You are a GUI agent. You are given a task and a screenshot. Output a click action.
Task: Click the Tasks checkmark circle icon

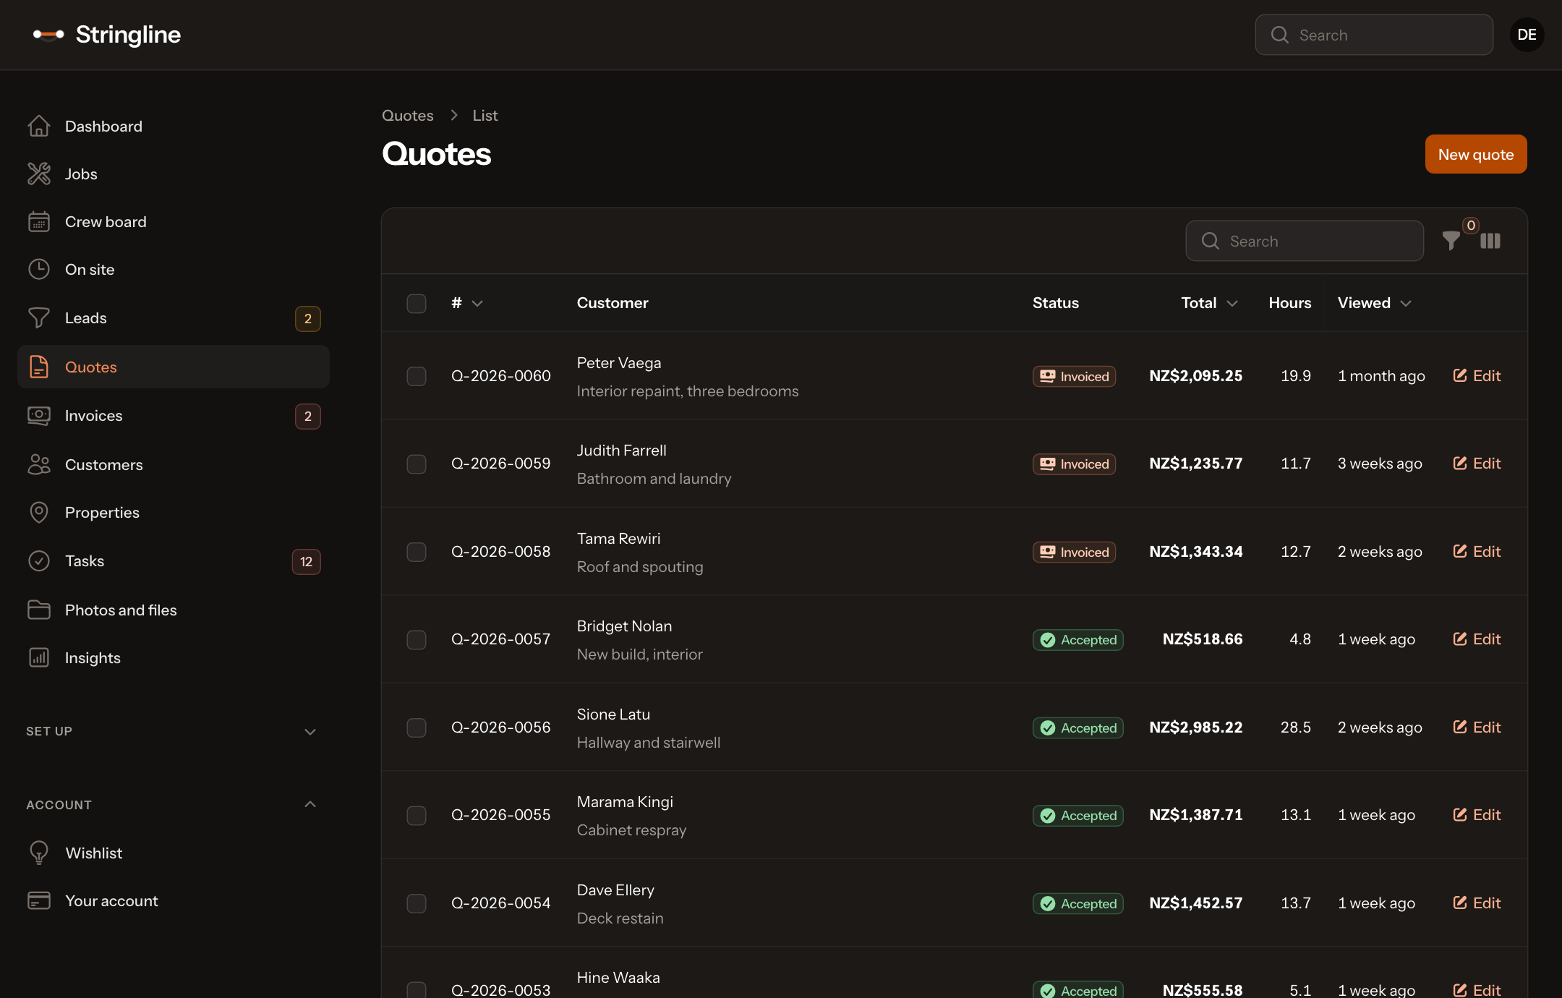pos(39,560)
